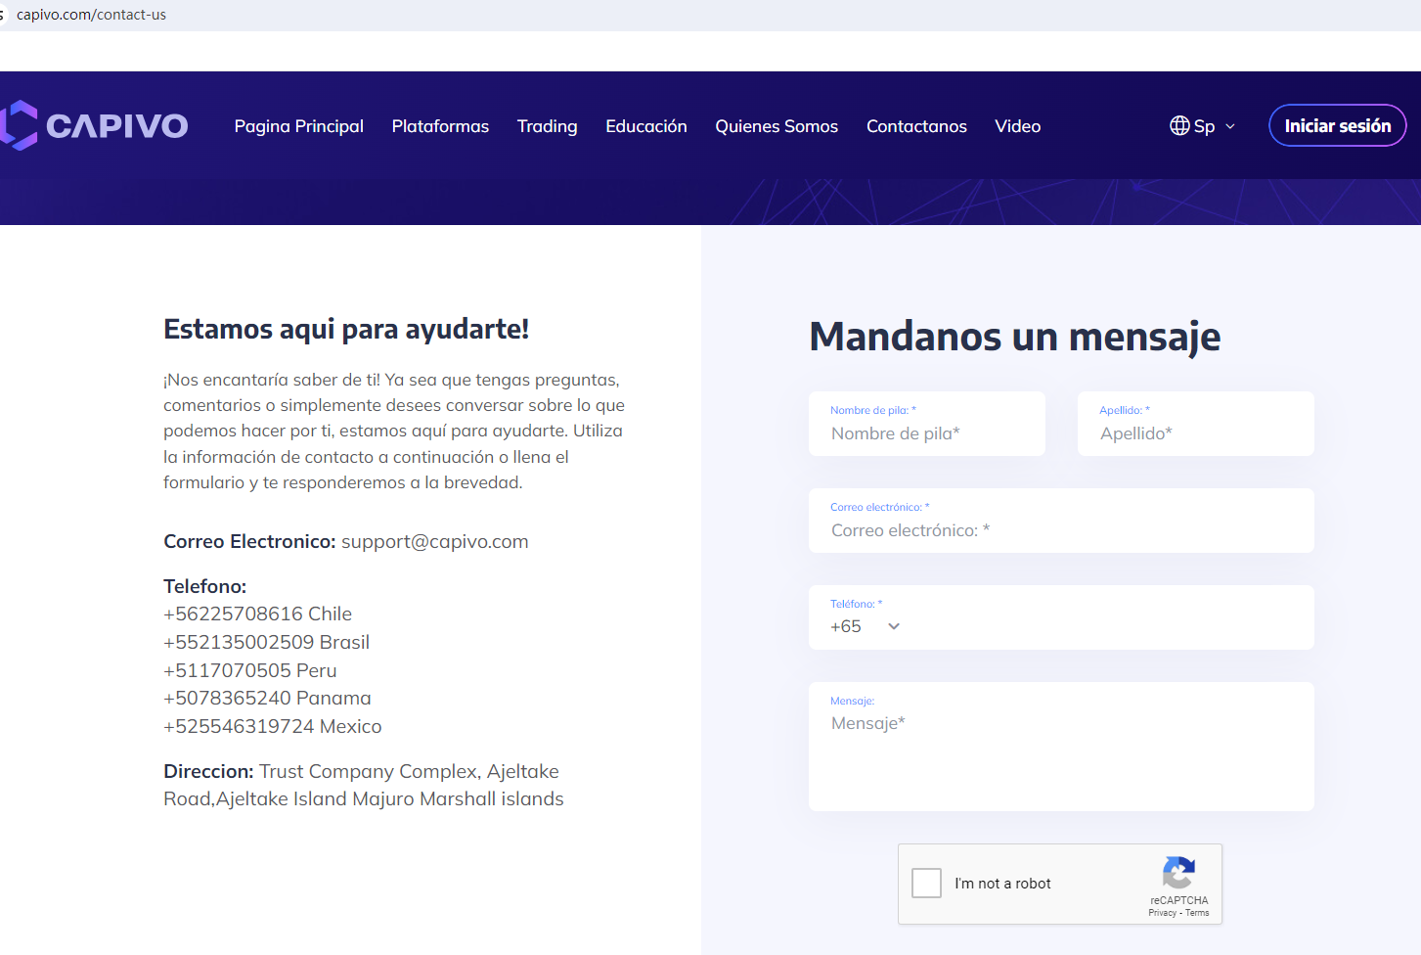Screen dimensions: 1421x955
Task: Open Pagina Principal menu item
Action: 298,126
